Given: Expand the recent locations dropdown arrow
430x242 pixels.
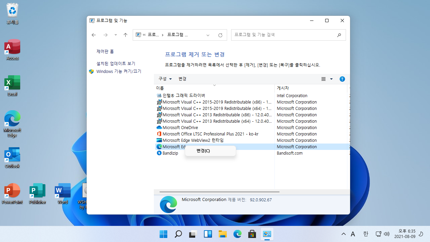Looking at the screenshot, I should pos(116,35).
